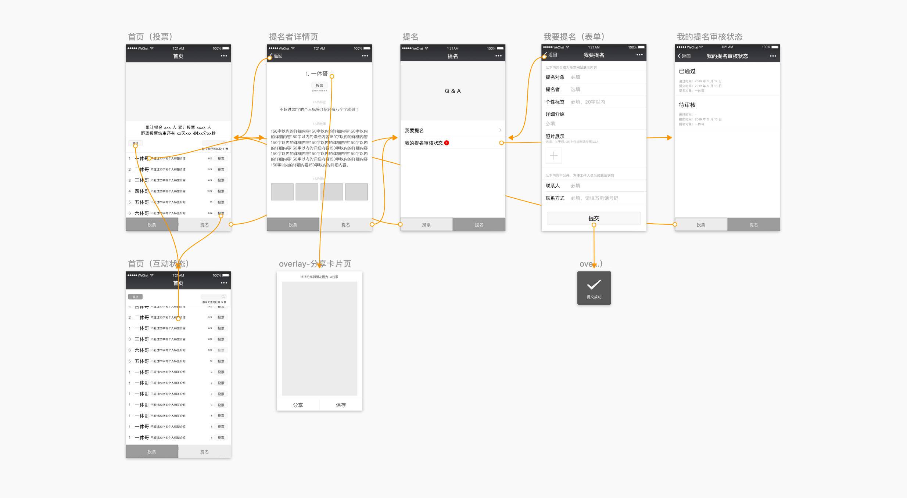This screenshot has width=907, height=498.
Task: Click 六休哥 name on 首页（投票）list
Action: 142,213
